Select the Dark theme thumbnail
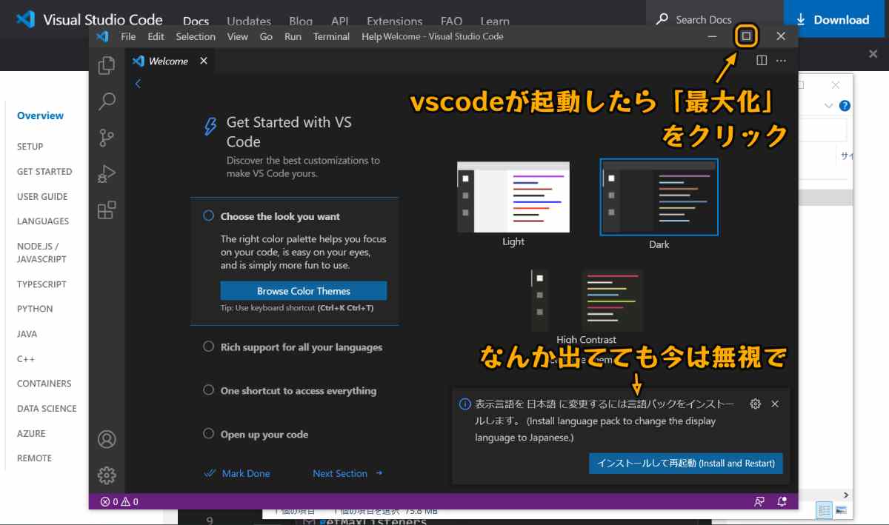The image size is (889, 525). tap(659, 196)
